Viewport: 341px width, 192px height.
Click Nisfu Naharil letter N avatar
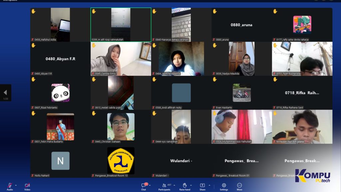click(x=61, y=161)
